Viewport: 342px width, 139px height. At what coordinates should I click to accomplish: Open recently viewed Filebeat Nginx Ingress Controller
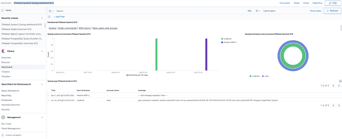click(x=22, y=34)
